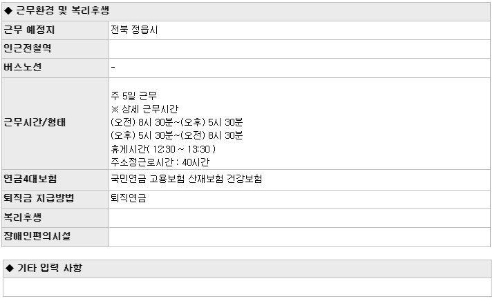Screen dimensions: 497x301
Task: Click the 근무환경 및 복리후생 section header
Action: [x=246, y=12]
